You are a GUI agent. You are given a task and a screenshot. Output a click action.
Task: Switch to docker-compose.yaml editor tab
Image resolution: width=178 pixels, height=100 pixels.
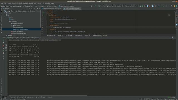click(x=72, y=9)
